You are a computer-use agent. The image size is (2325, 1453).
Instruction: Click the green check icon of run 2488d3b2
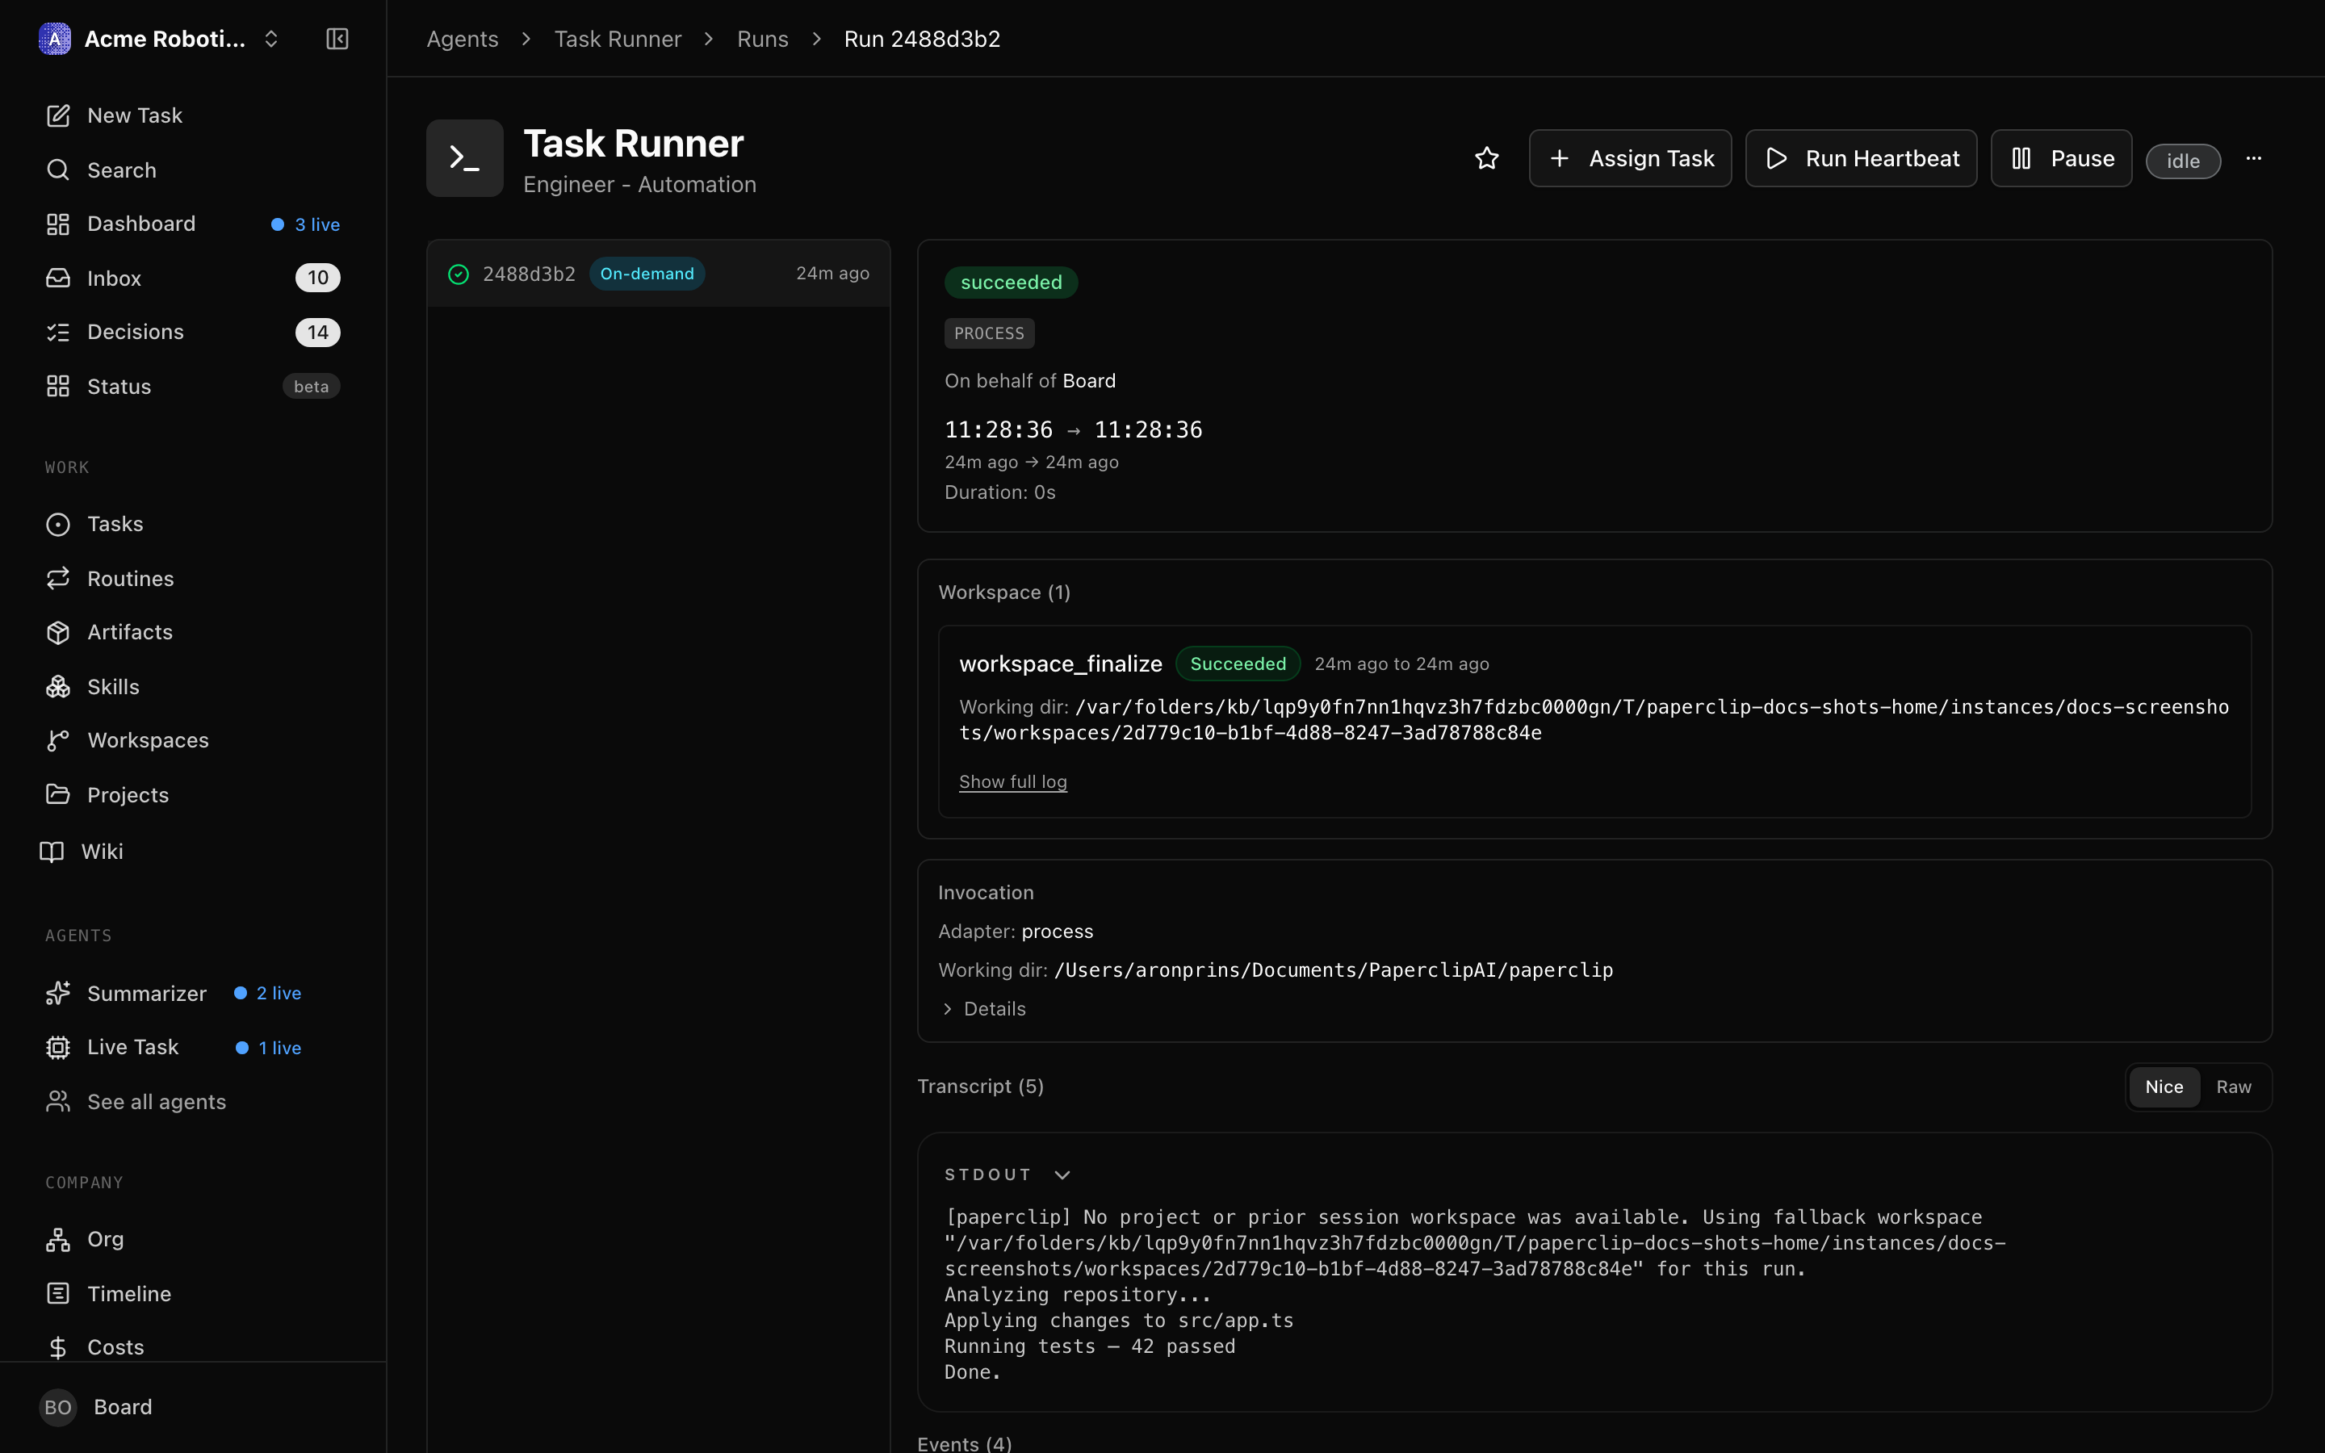459,274
